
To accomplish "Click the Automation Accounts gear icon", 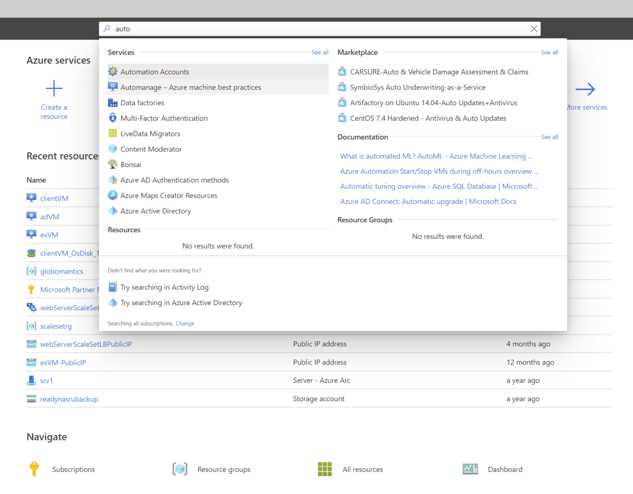I will 113,72.
